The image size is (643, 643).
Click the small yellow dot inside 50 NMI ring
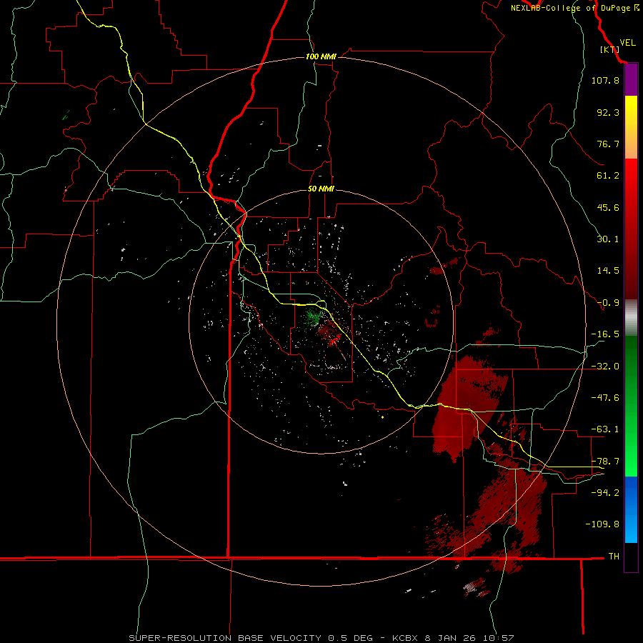click(x=383, y=417)
